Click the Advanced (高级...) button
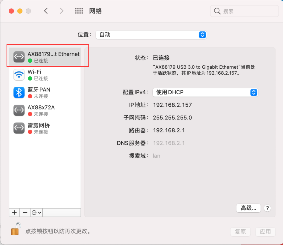 tap(248, 208)
